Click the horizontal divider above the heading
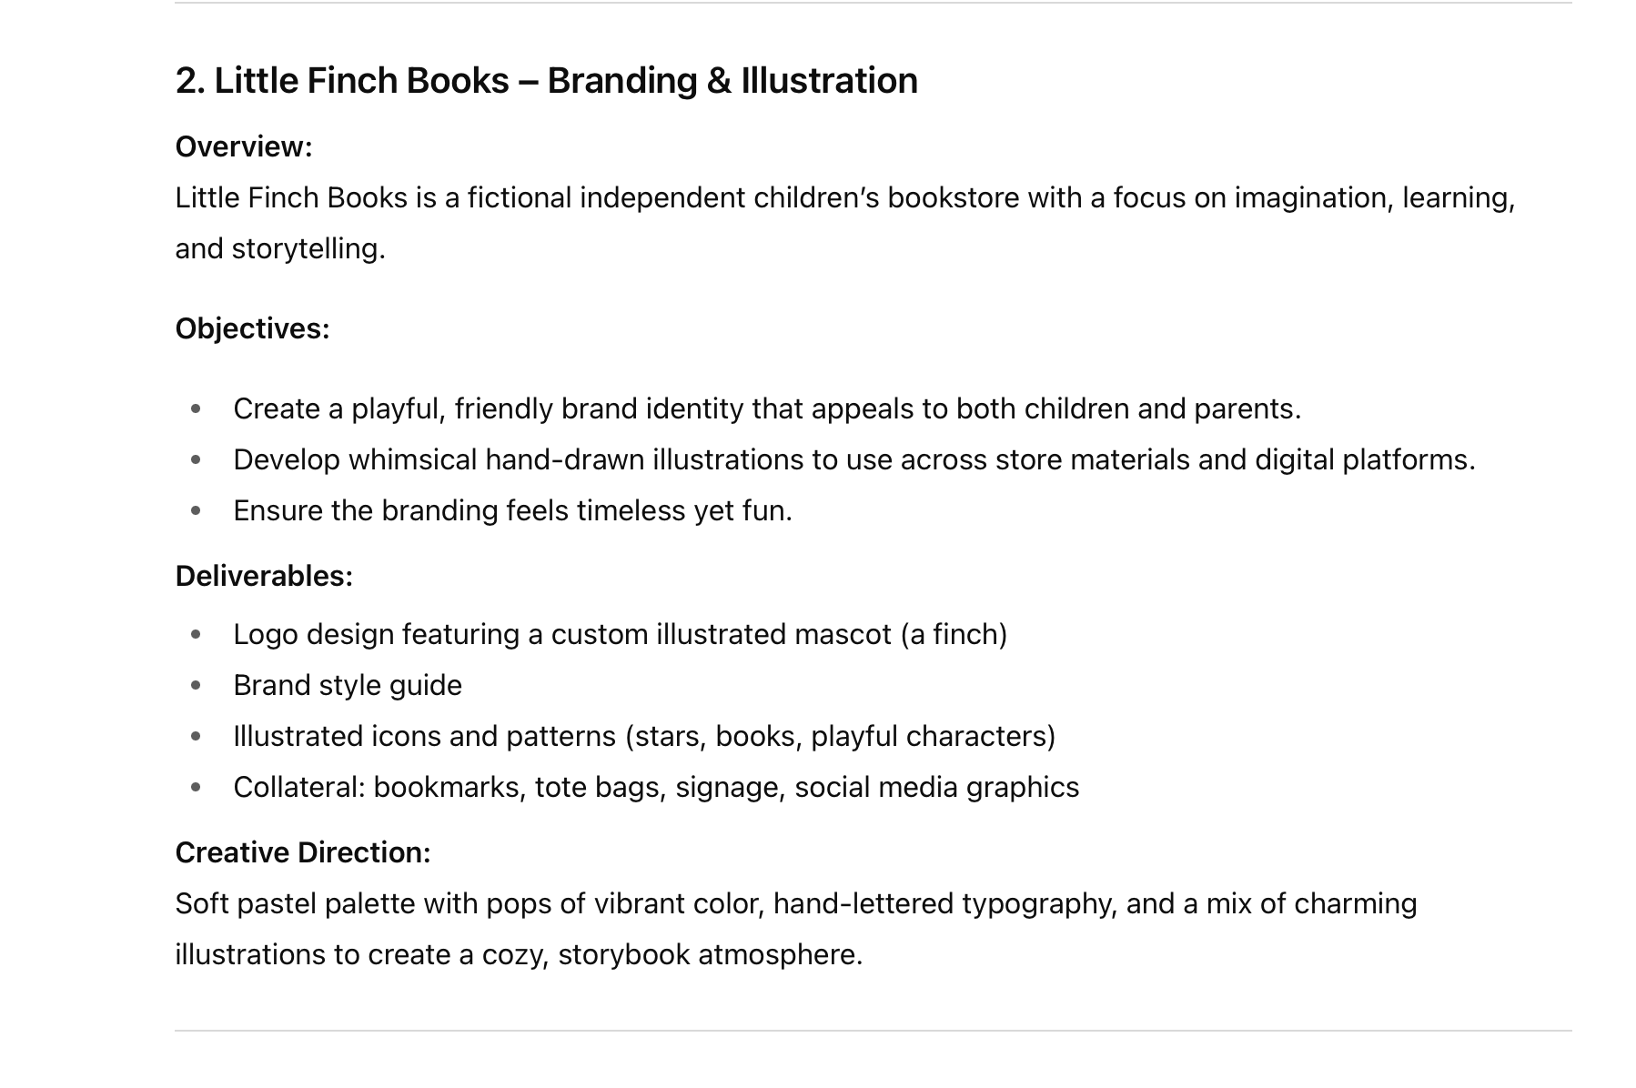1636x1088 pixels. (873, 3)
